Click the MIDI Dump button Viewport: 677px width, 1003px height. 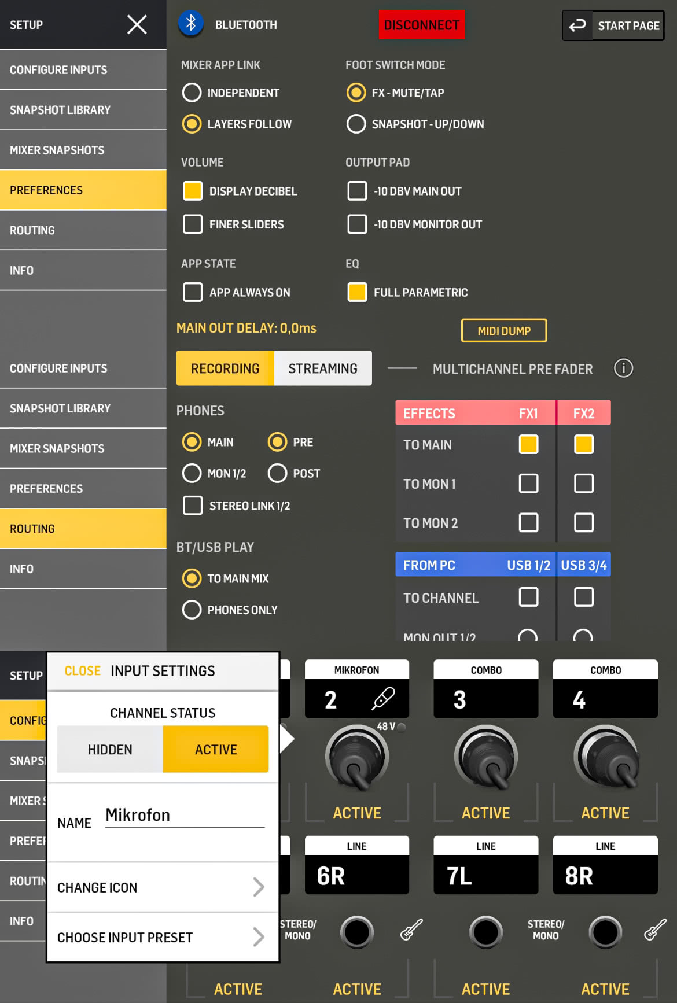pyautogui.click(x=504, y=331)
